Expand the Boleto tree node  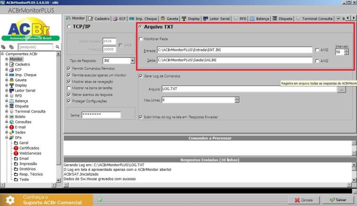tap(7, 117)
